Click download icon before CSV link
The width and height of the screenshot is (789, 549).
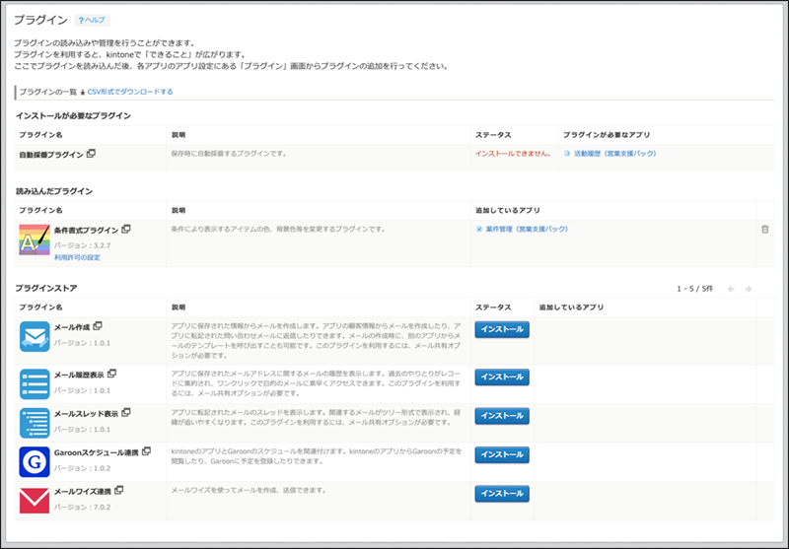(x=83, y=93)
